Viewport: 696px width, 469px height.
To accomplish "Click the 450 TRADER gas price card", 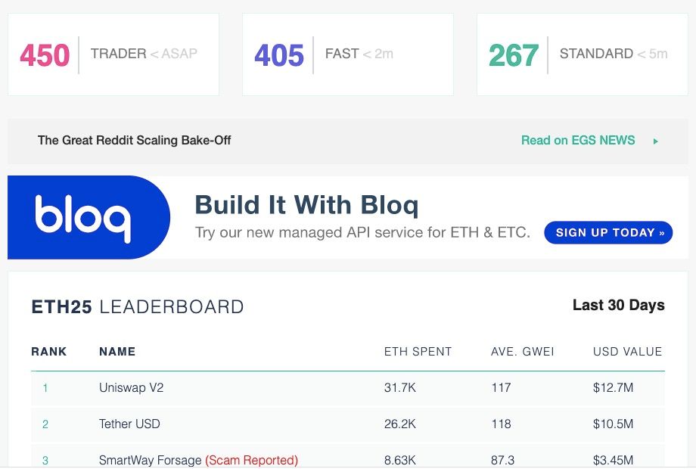I will click(113, 54).
